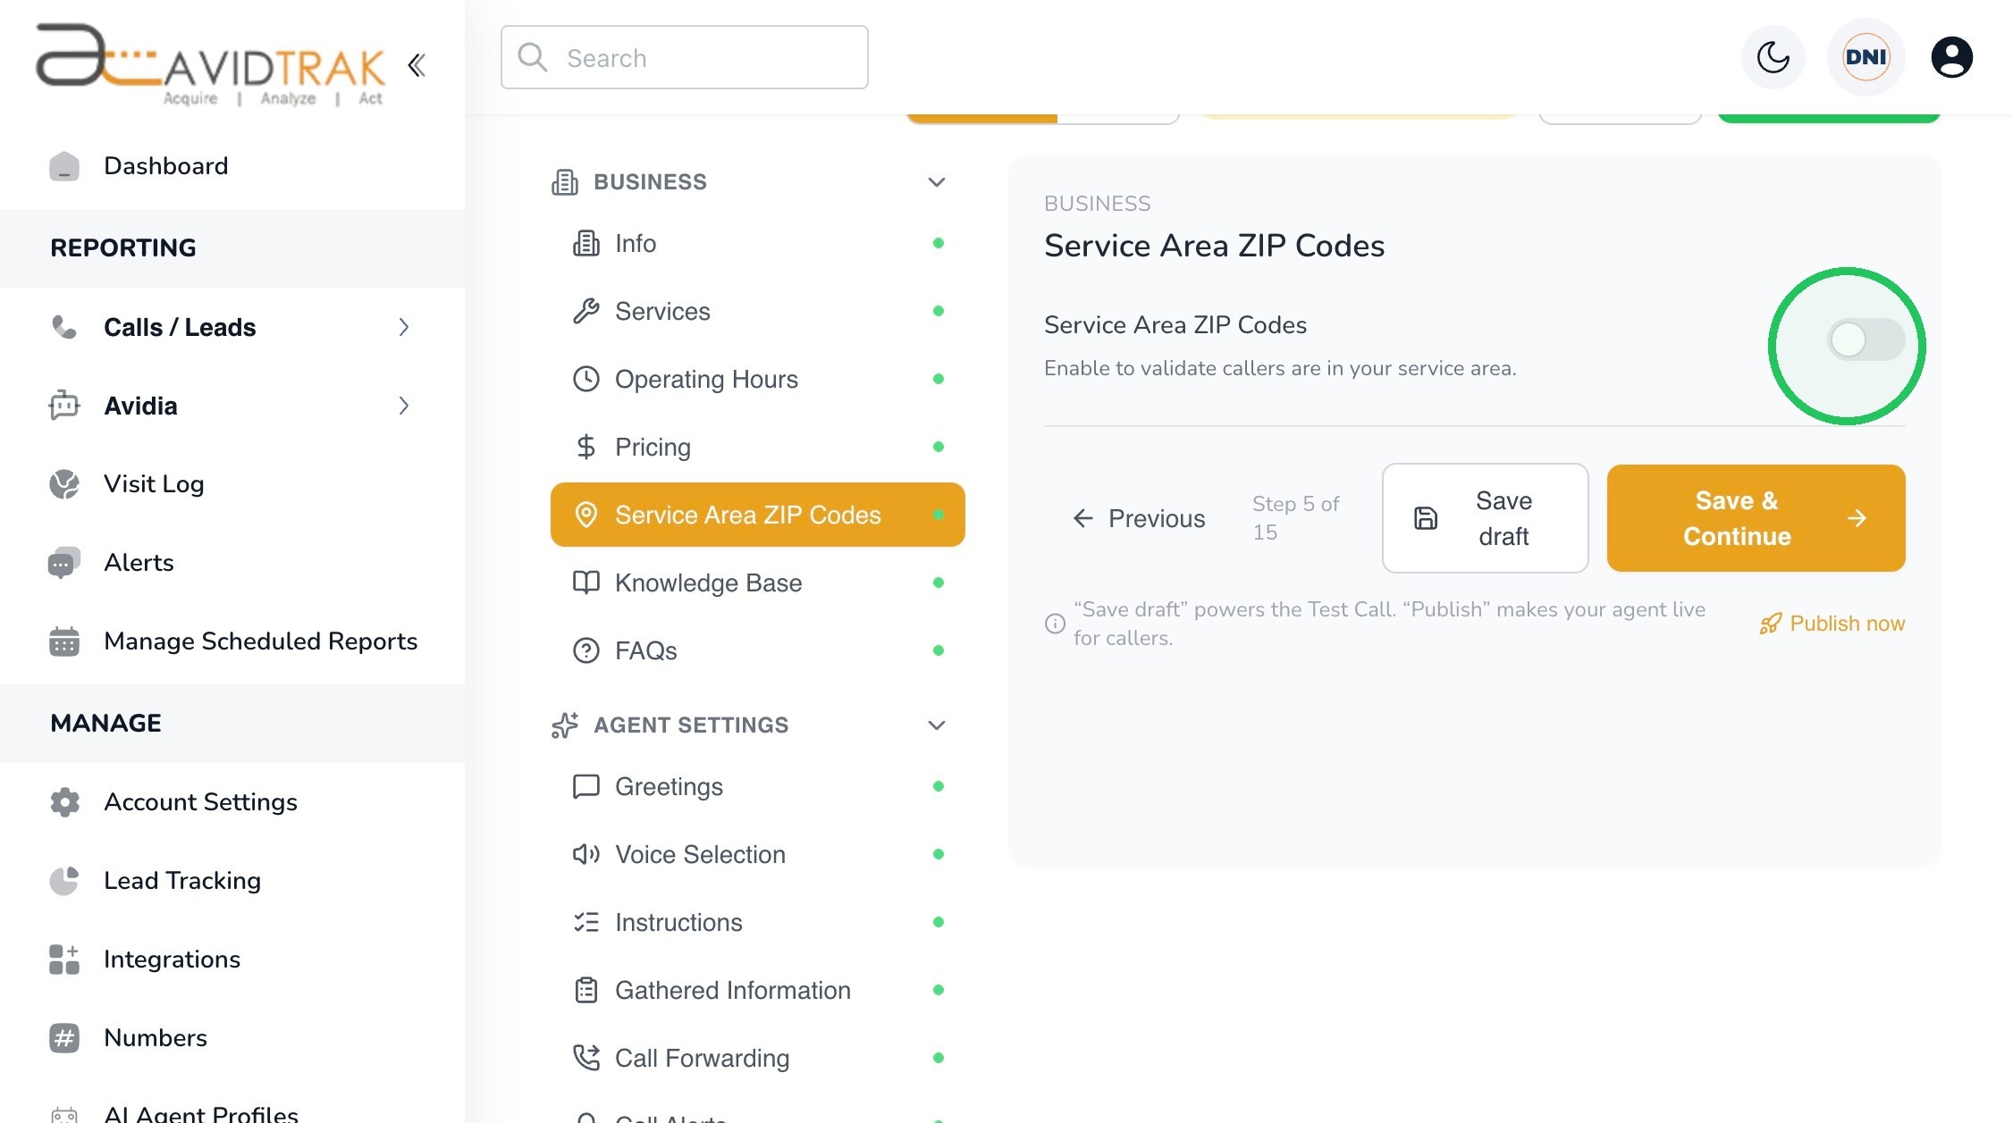Open Instructions settings
Viewport: 2013px width, 1123px height.
[x=758, y=922]
